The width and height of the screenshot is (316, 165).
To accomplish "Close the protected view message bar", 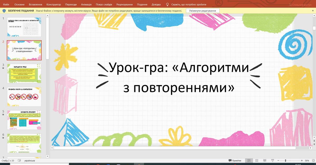I will coord(313,11).
